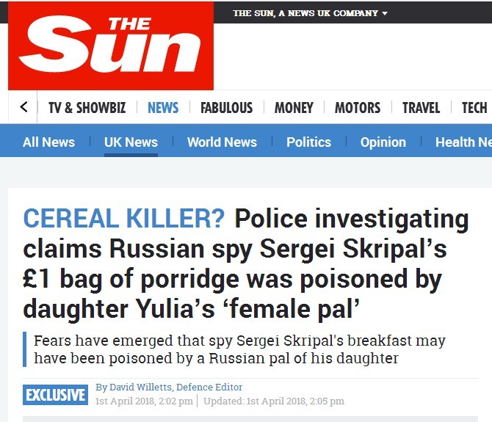The image size is (492, 422).
Task: Open the Opinion tab
Action: (383, 142)
